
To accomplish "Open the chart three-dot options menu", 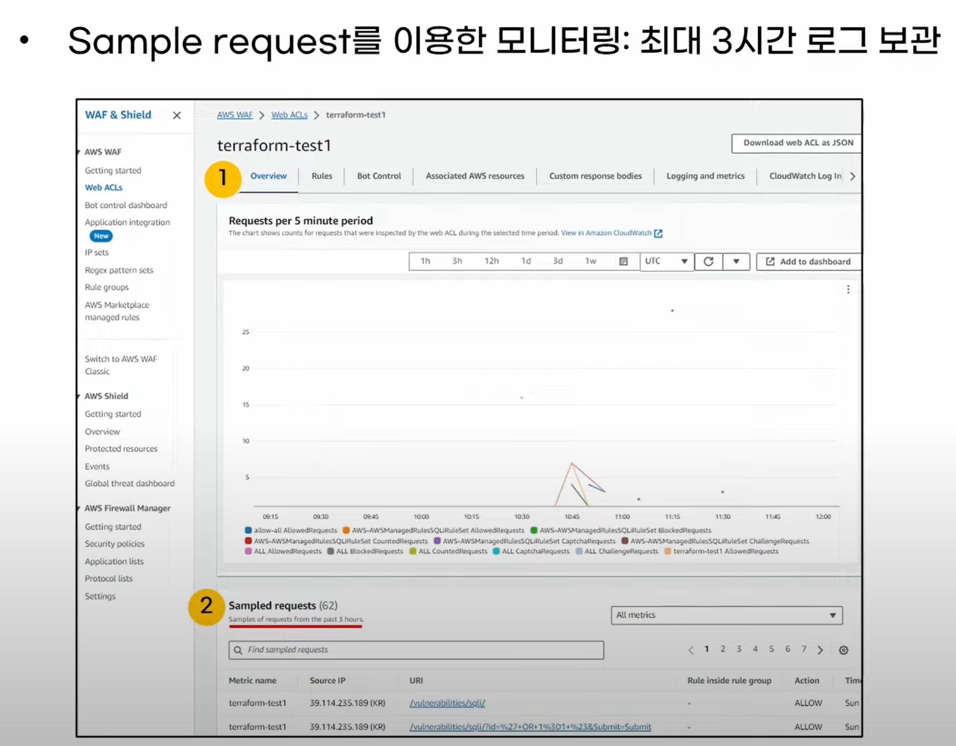I will 848,289.
